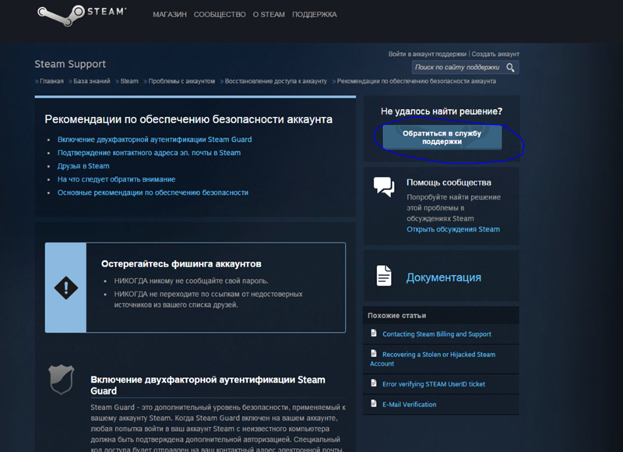Click Остерегайтесь фишинга аккаунтов heading
This screenshot has height=452, width=623.
pos(181,264)
